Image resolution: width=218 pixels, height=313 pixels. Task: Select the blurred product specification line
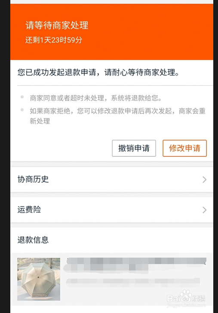pyautogui.click(x=133, y=281)
